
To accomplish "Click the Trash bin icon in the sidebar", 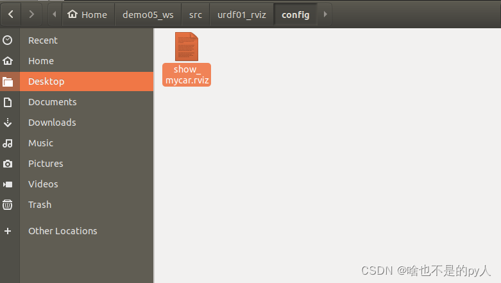I will click(x=8, y=205).
